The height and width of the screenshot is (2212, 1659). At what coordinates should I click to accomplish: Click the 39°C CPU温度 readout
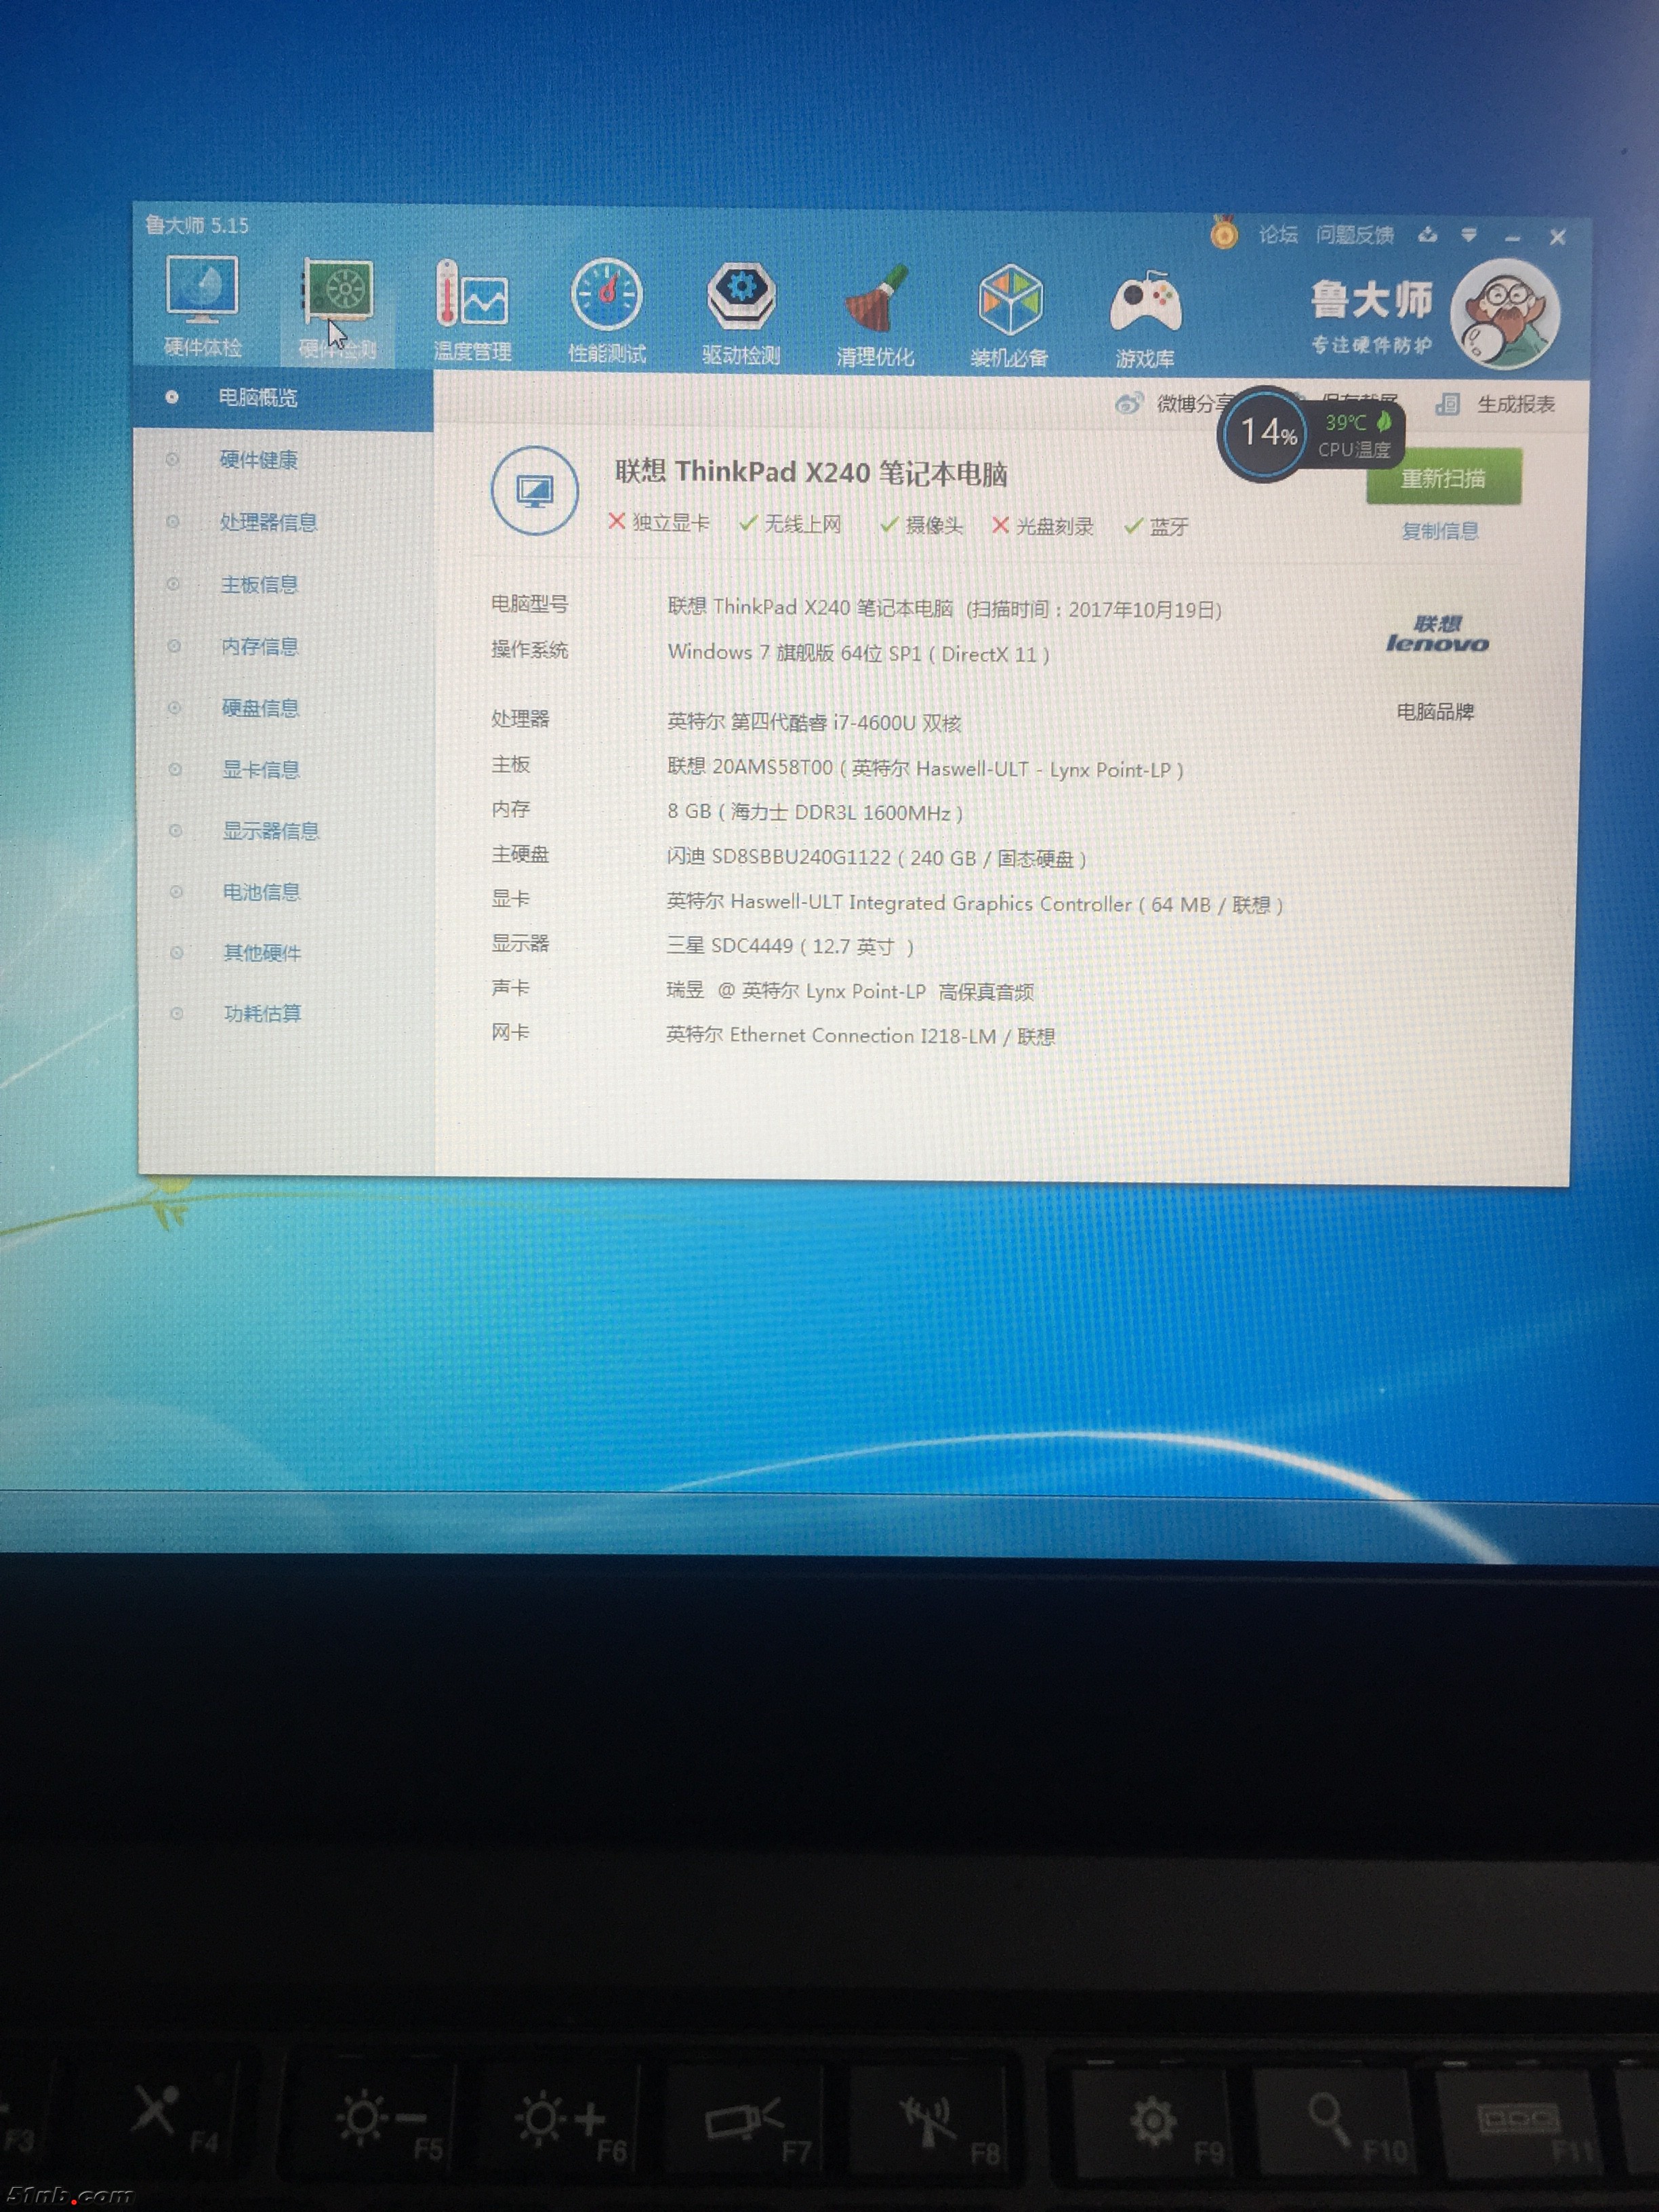pyautogui.click(x=1356, y=435)
